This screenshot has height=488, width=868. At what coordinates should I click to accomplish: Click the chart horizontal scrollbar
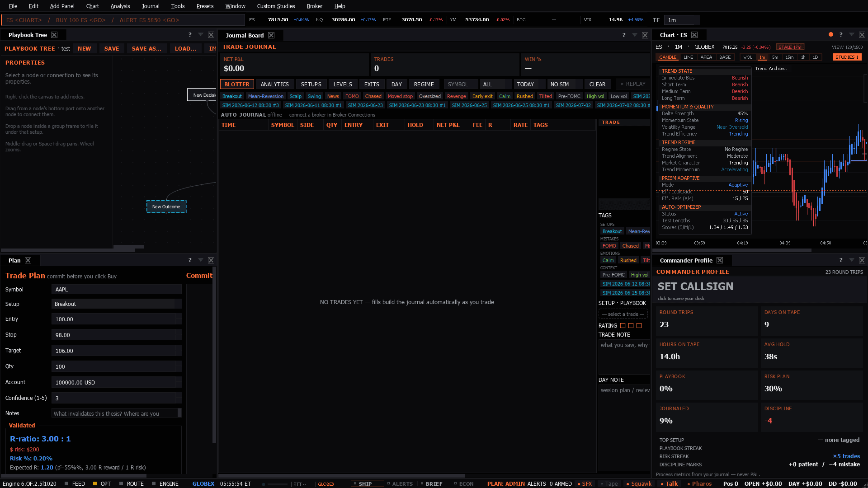tap(732, 250)
